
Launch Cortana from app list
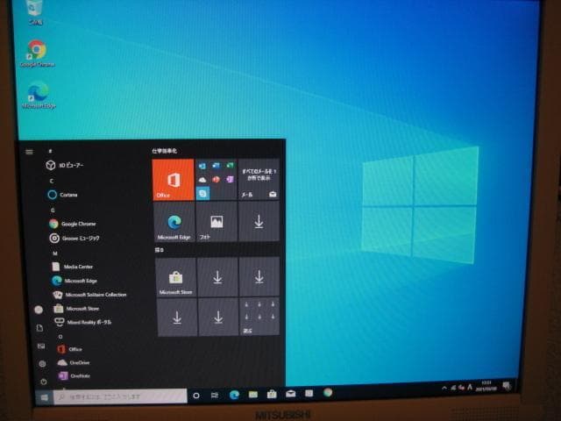coord(62,195)
